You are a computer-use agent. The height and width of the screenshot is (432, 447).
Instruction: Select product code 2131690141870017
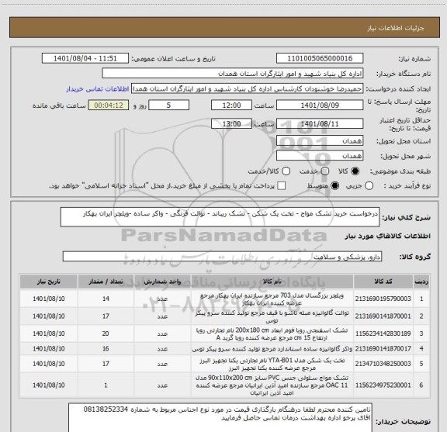pyautogui.click(x=383, y=349)
